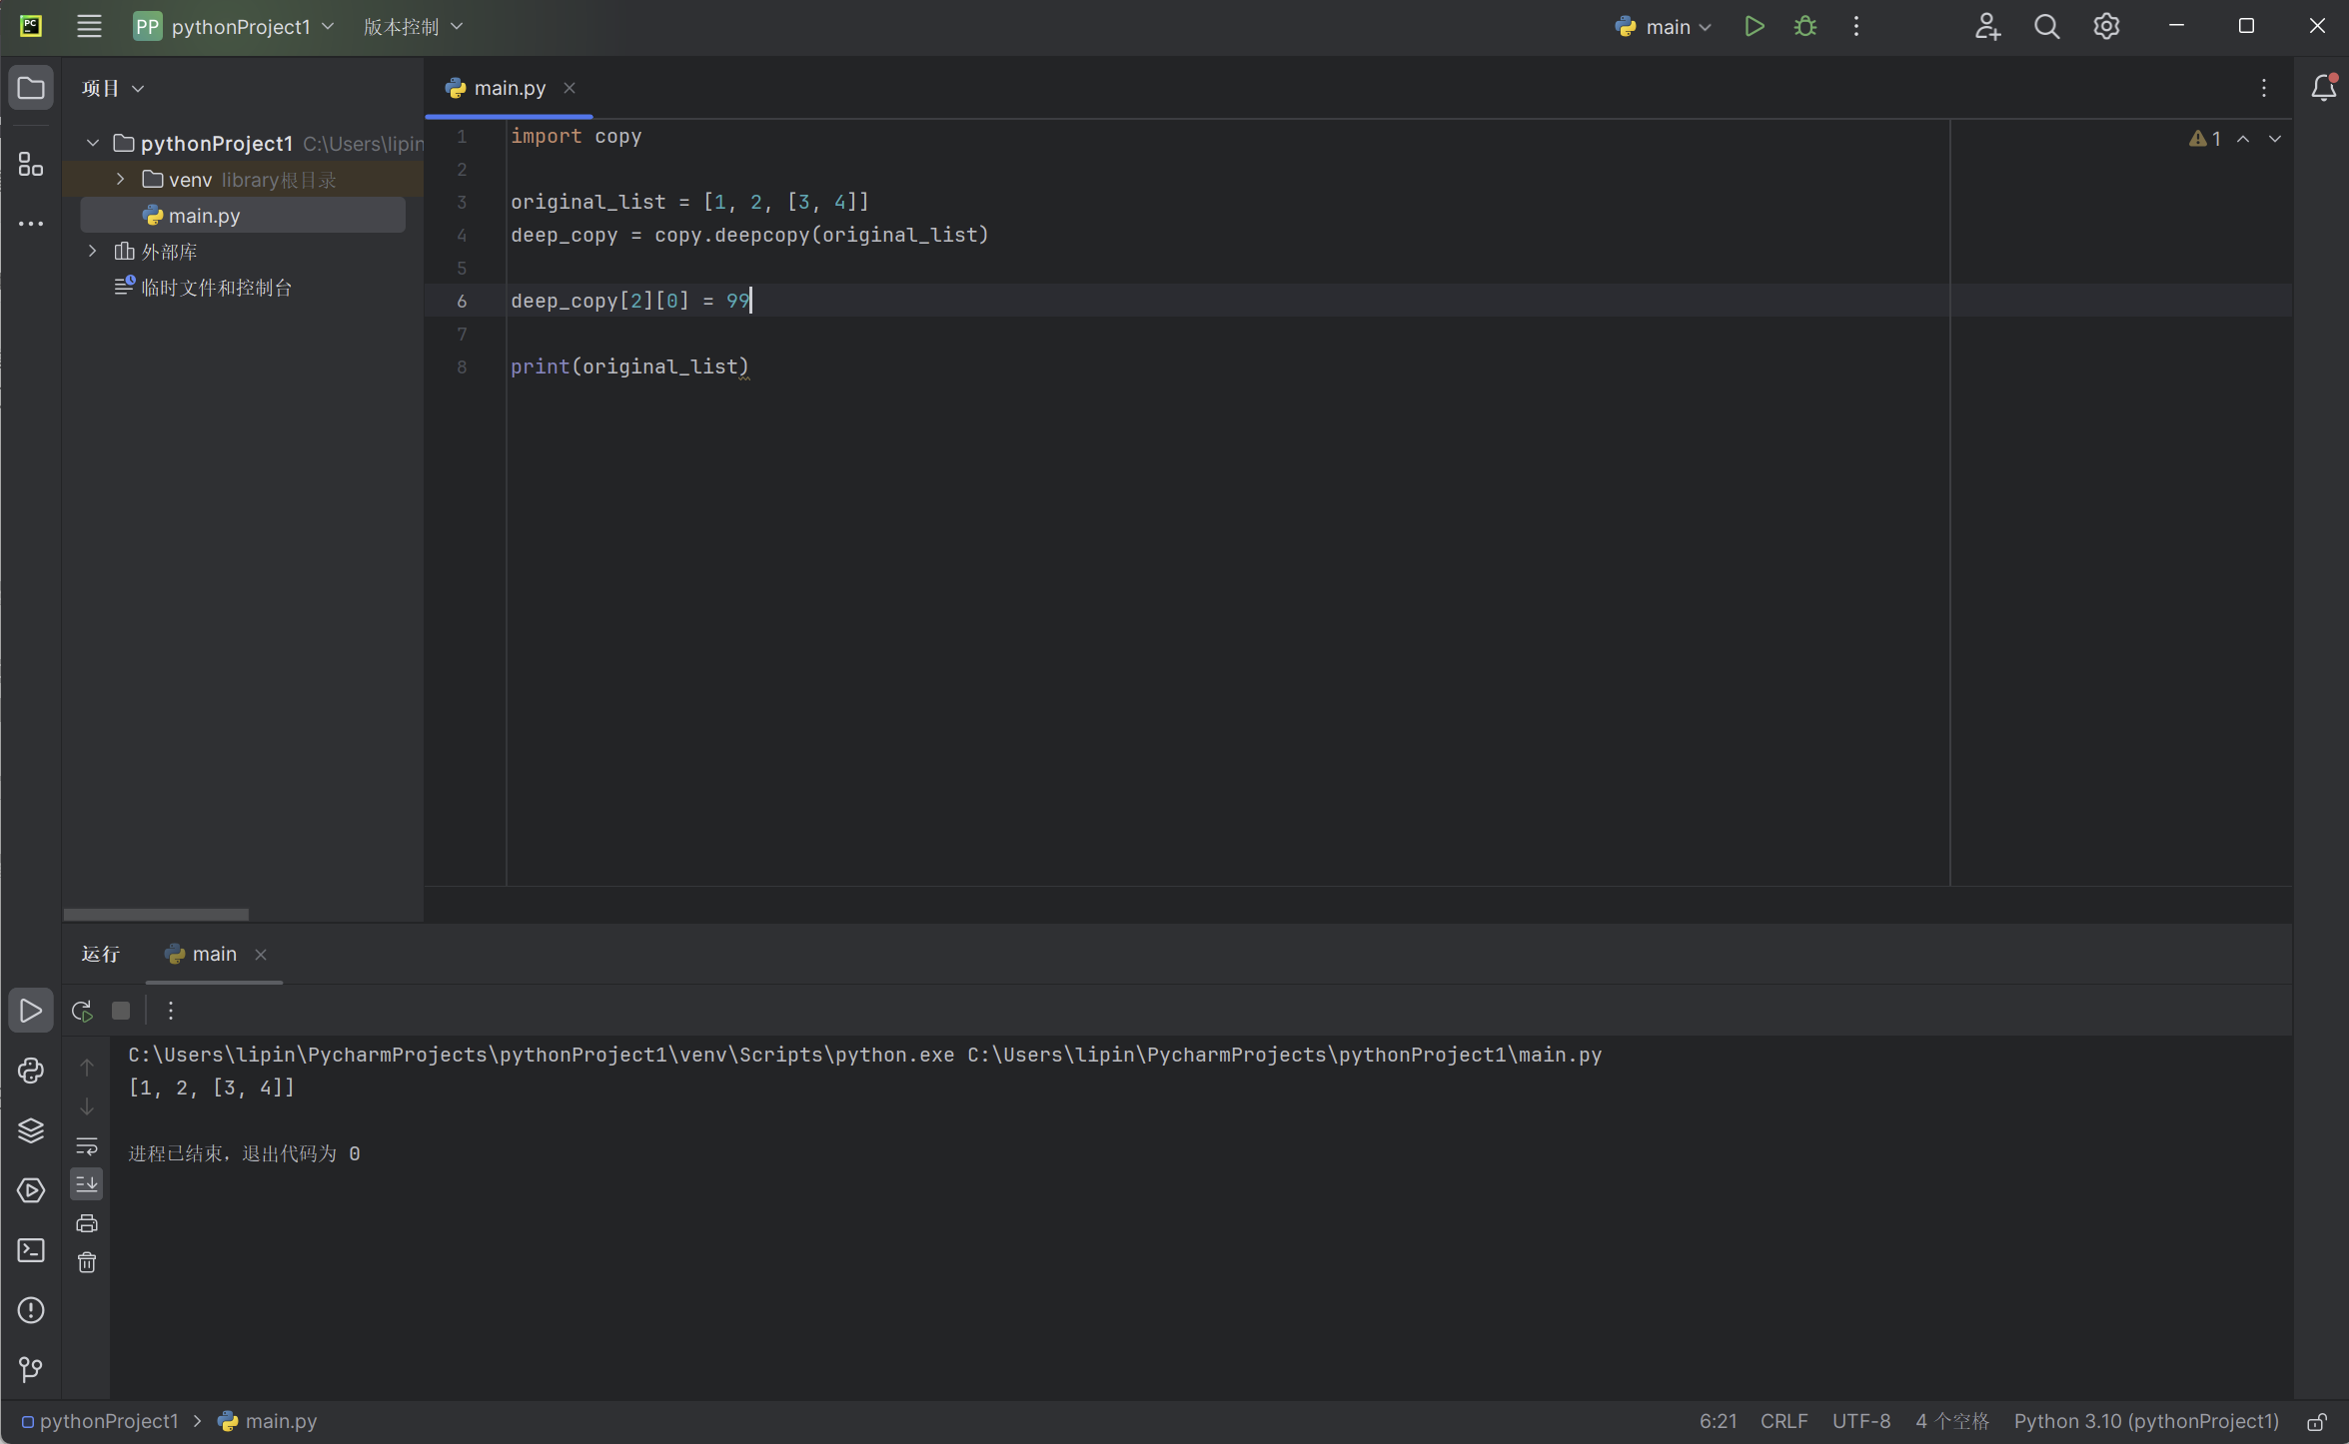Click the script path link in console output
Image resolution: width=2349 pixels, height=1444 pixels.
pos(1284,1056)
